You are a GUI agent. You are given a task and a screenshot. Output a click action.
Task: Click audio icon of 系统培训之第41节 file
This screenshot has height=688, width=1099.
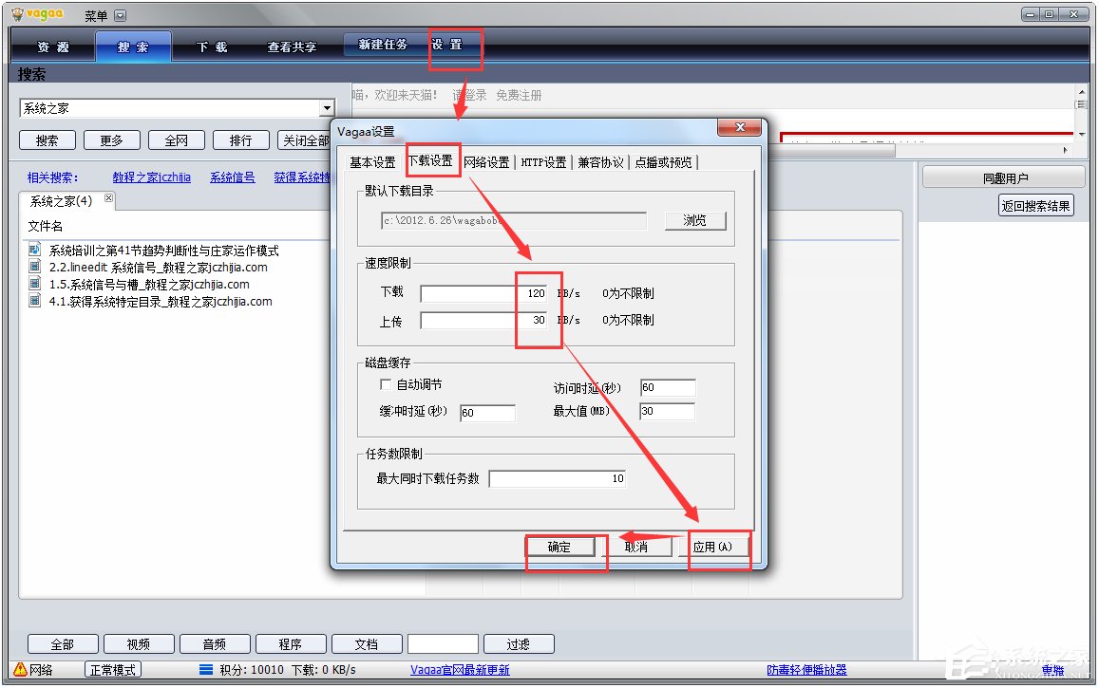click(34, 250)
